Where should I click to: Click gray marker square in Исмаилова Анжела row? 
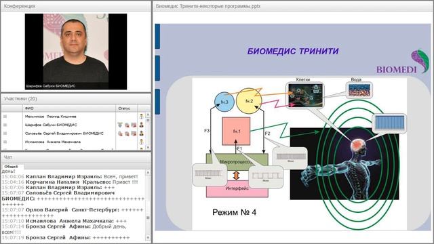coord(5,142)
